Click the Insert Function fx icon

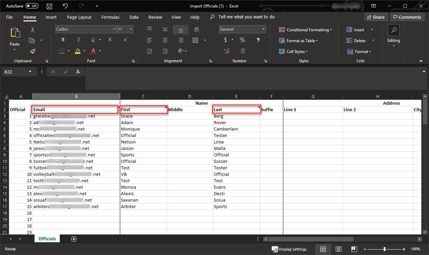click(78, 72)
